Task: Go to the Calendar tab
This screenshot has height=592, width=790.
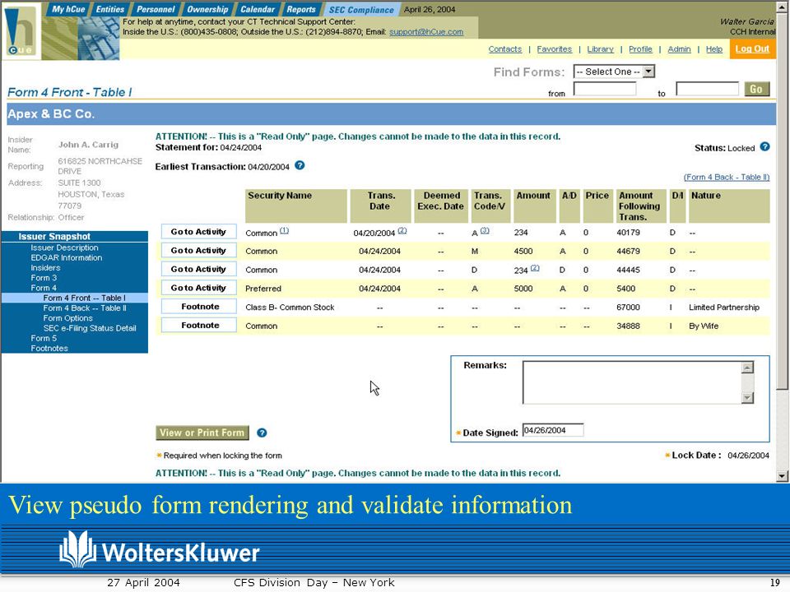Action: click(258, 9)
